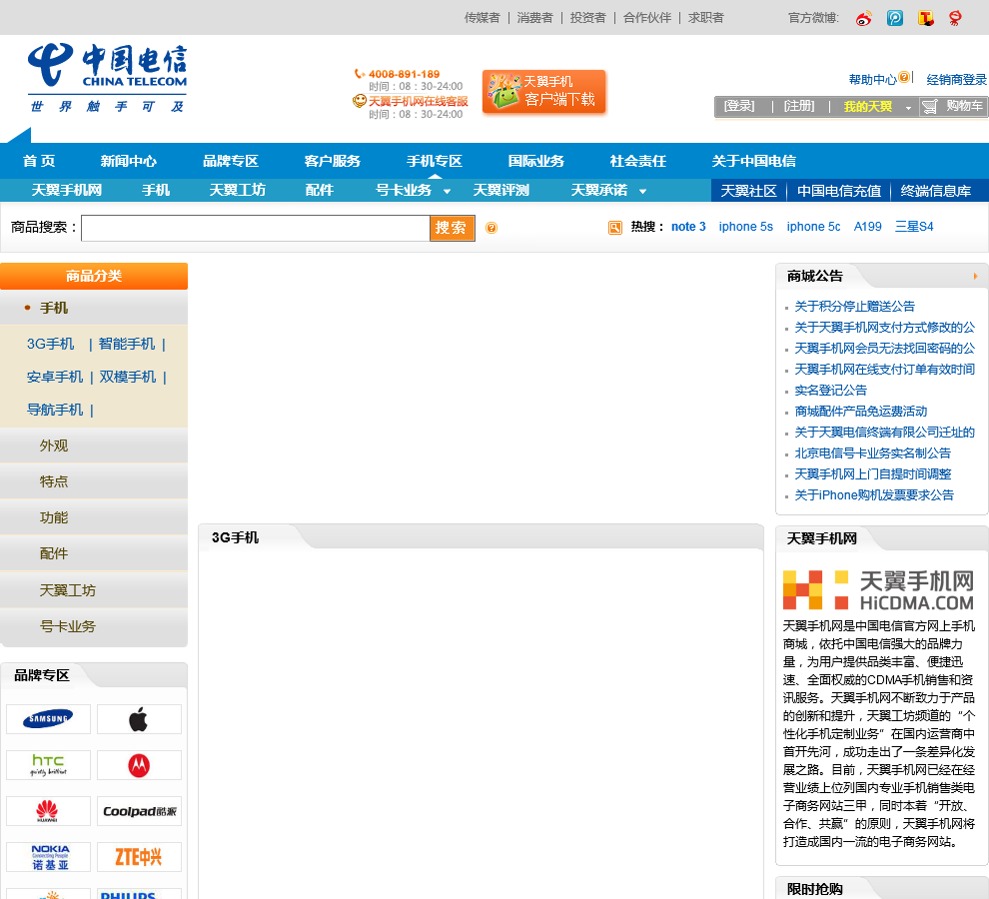Click the orange 搜索 button

(452, 228)
